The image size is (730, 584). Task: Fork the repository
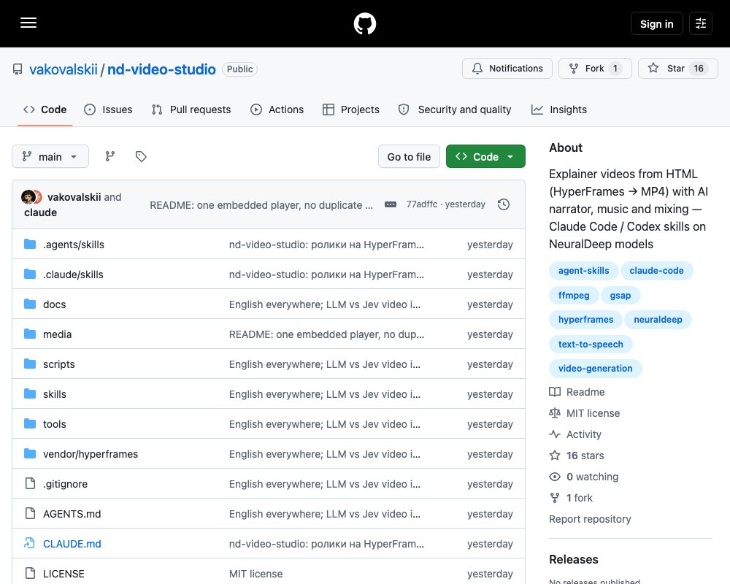(595, 69)
